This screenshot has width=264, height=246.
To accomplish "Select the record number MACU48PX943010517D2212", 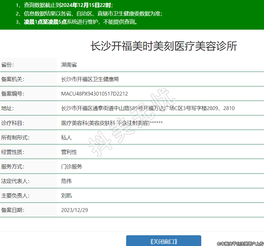I will pos(94,94).
